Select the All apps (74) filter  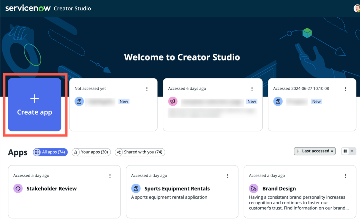[50, 152]
